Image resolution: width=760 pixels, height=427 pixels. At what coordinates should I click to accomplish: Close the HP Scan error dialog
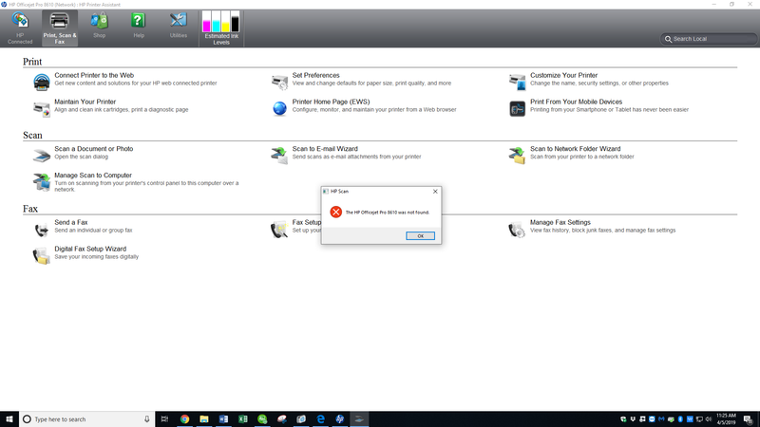(435, 192)
